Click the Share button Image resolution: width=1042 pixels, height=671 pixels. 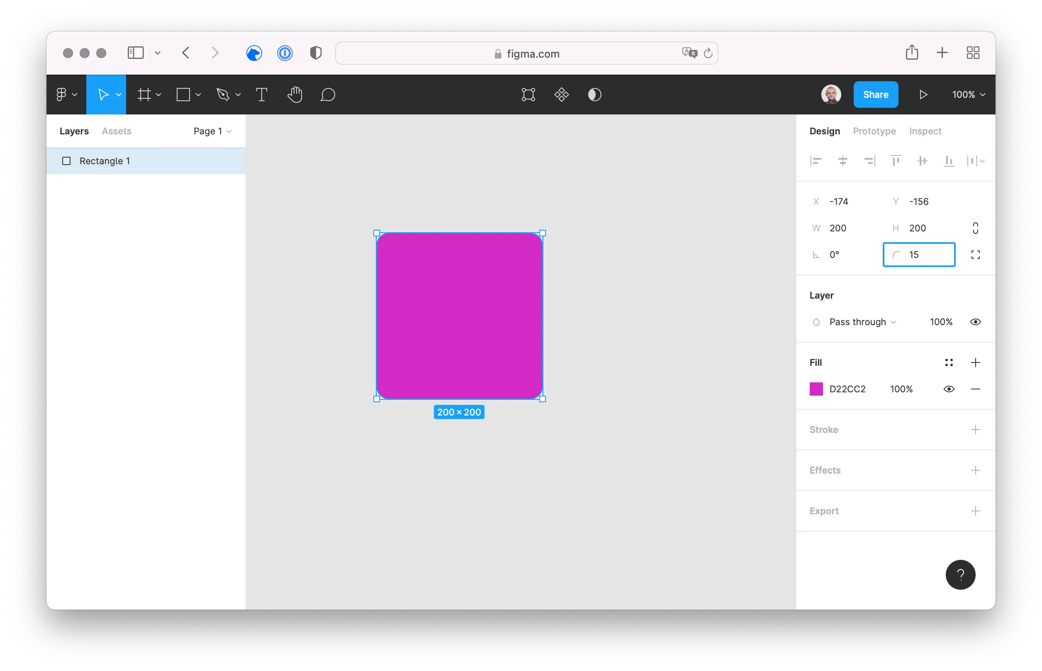coord(876,94)
